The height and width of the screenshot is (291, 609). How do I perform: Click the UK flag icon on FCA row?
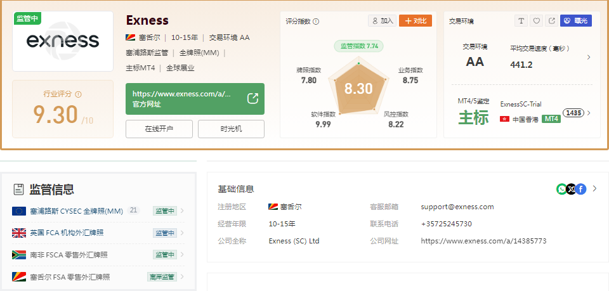click(x=19, y=233)
